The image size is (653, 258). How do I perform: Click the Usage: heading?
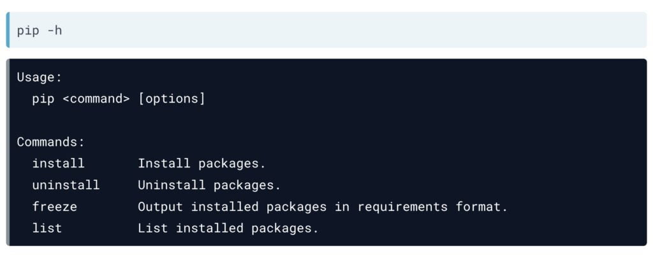point(39,78)
